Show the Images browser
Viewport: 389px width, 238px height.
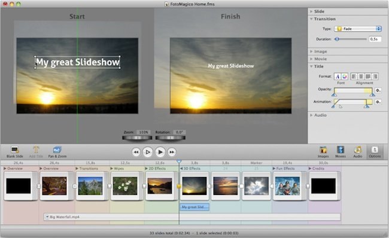pyautogui.click(x=323, y=152)
